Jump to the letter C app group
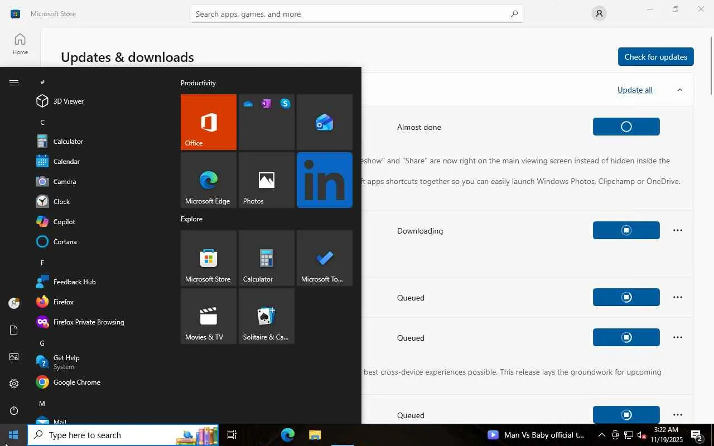This screenshot has width=714, height=446. (42, 122)
